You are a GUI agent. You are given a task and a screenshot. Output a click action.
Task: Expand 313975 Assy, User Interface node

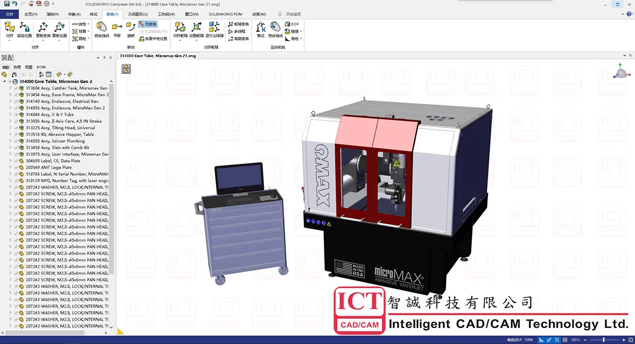point(10,154)
